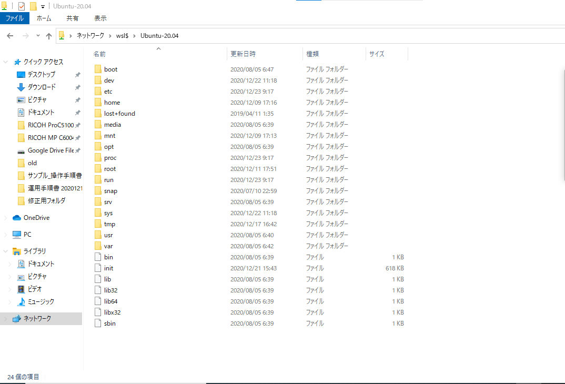Open recent locations dropdown arrow

pos(38,36)
